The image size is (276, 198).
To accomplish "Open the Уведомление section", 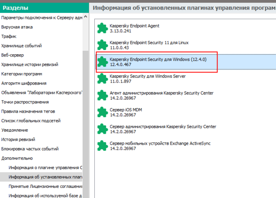I will pos(14,130).
